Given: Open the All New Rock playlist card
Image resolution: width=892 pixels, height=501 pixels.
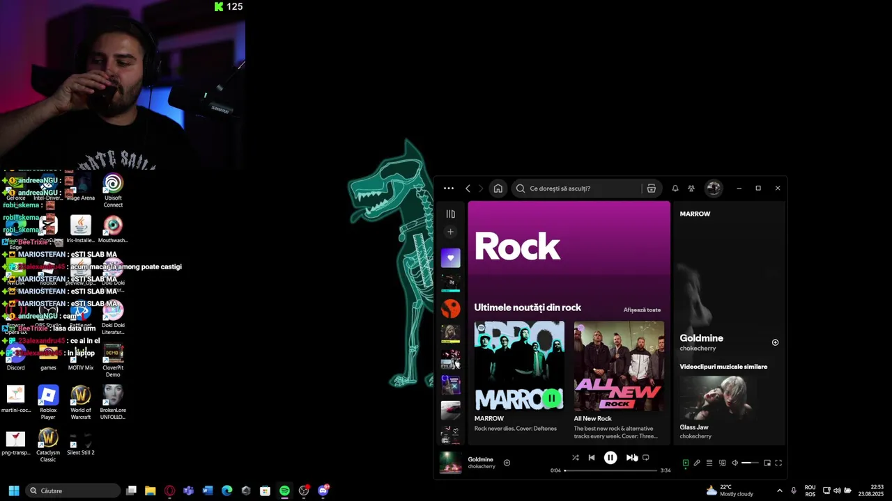Looking at the screenshot, I should [619, 380].
